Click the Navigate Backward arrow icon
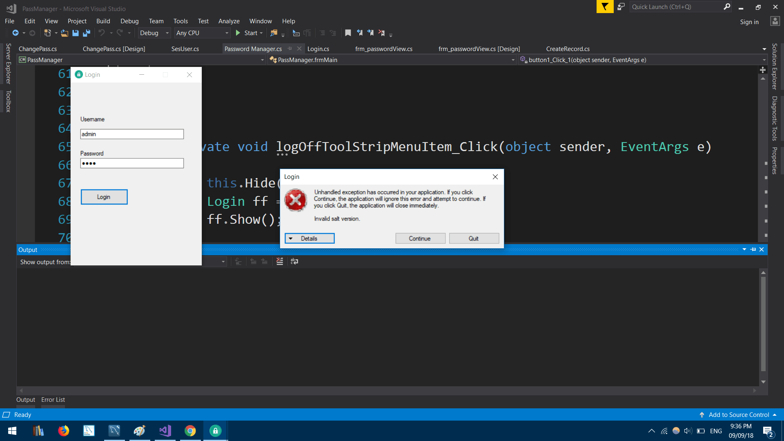784x441 pixels. [x=16, y=33]
